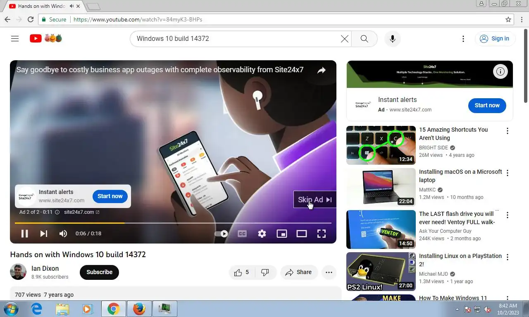Open Firefox from taskbar
The width and height of the screenshot is (529, 317).
(139, 309)
